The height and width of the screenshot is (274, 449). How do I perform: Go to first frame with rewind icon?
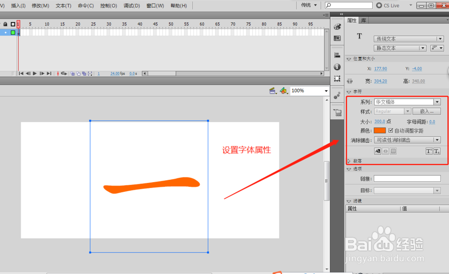[x=21, y=73]
